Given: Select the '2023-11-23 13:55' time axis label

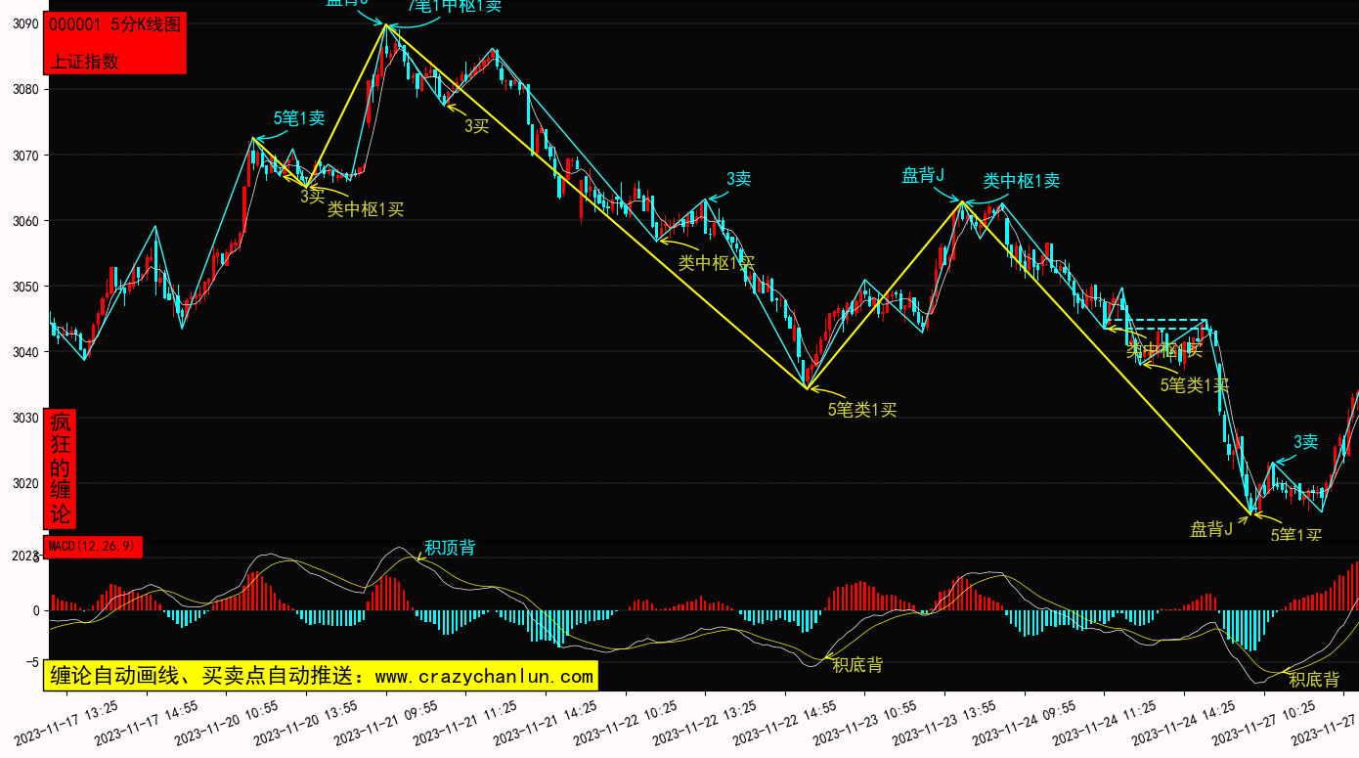Looking at the screenshot, I should (944, 722).
